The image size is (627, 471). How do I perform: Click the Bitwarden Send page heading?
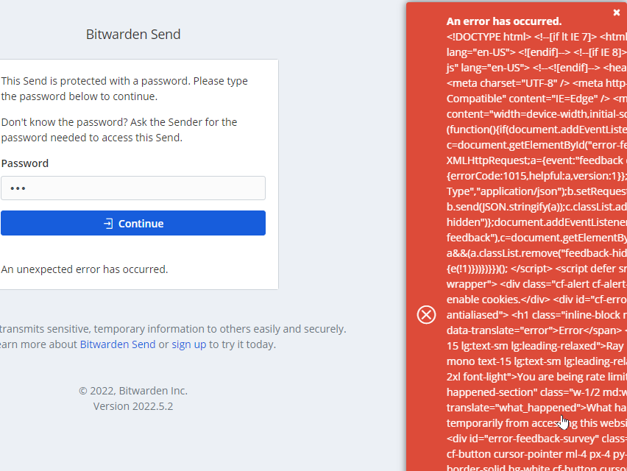(133, 34)
